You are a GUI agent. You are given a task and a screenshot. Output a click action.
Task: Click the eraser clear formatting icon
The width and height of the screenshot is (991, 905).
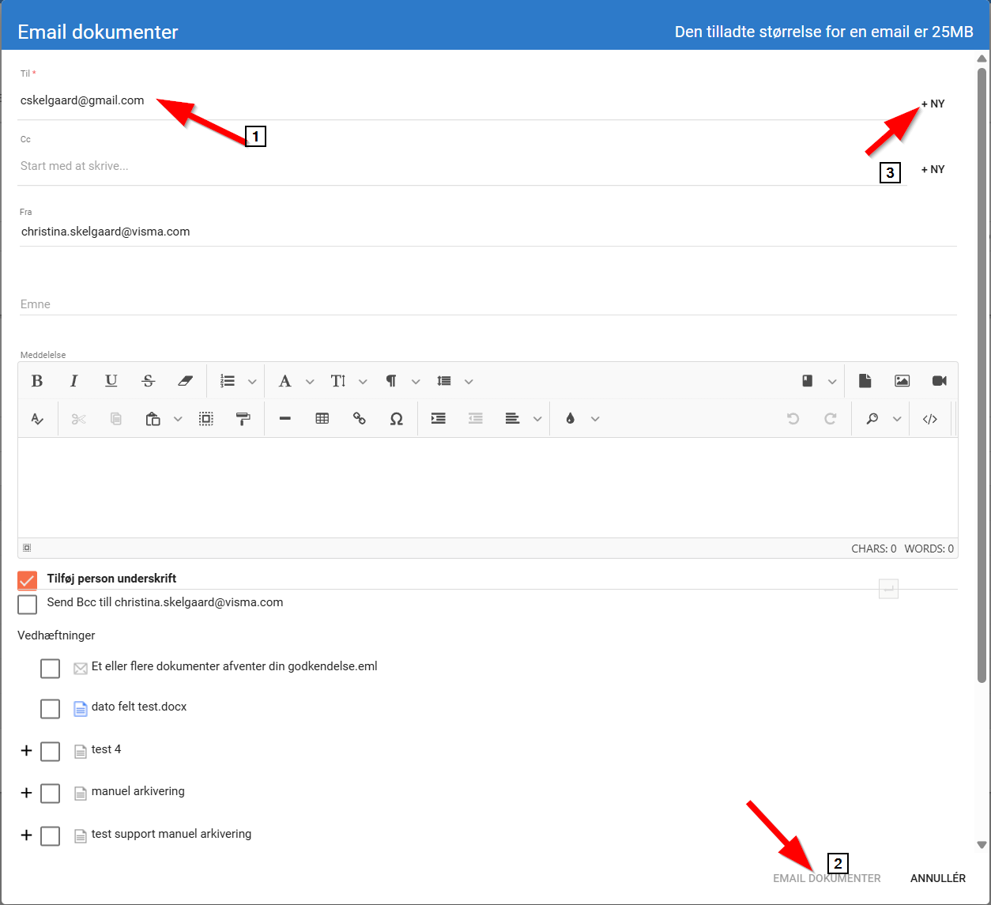coord(186,381)
